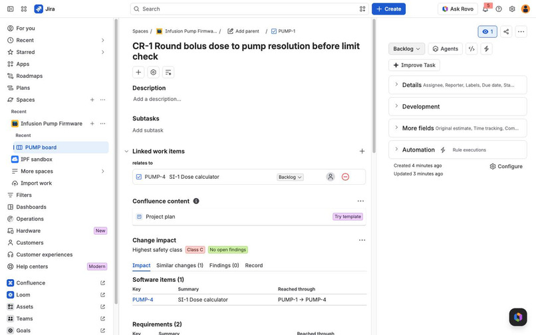Expand the Details panel

[458, 85]
